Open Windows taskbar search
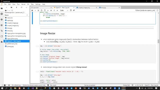The width and height of the screenshot is (160, 90). click(6, 88)
